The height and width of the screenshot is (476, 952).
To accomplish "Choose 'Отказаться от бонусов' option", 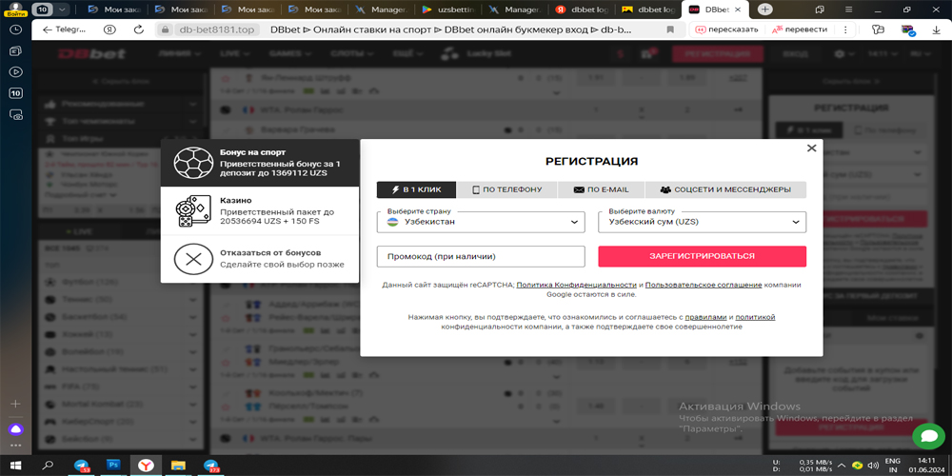I will (x=261, y=259).
